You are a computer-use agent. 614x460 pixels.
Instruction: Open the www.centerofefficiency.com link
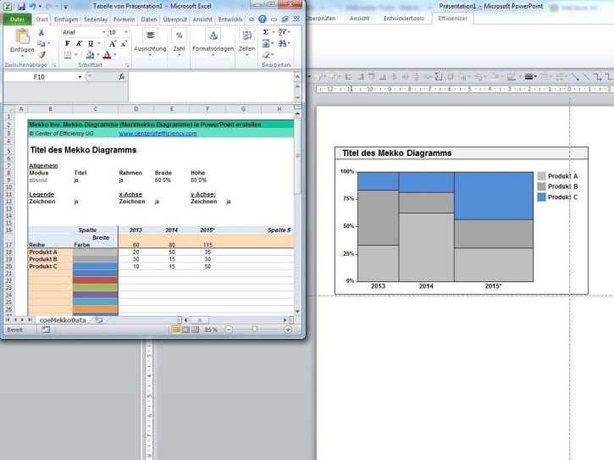158,133
